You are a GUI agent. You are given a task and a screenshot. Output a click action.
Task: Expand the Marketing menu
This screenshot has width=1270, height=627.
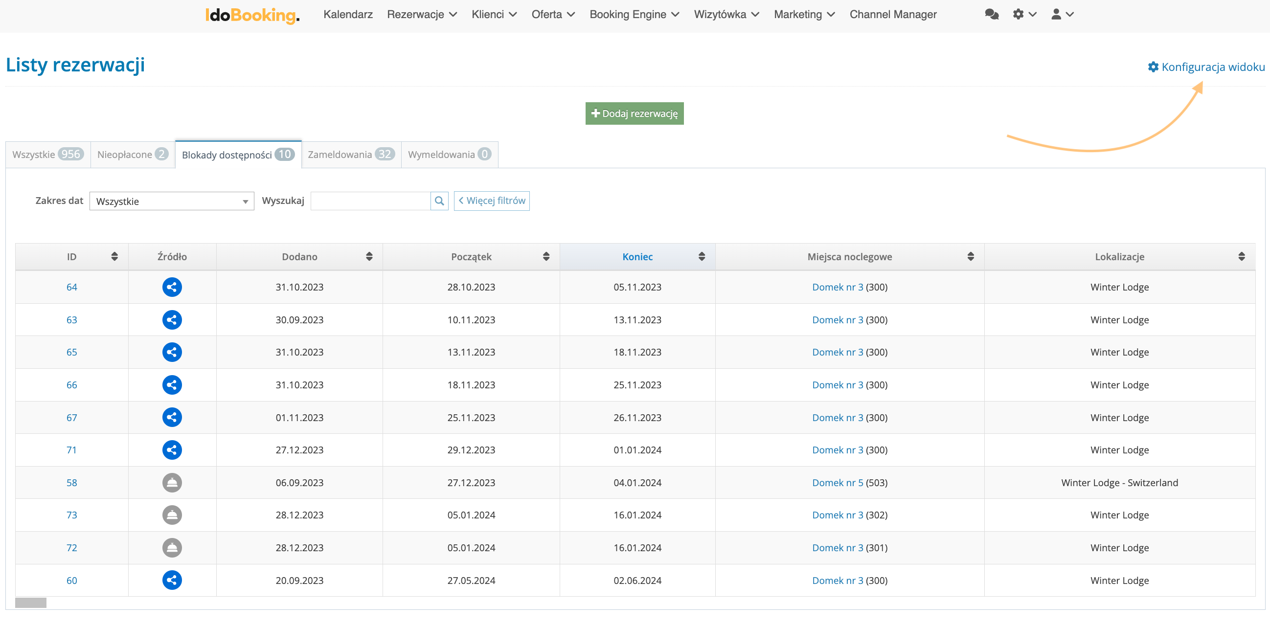pyautogui.click(x=804, y=14)
